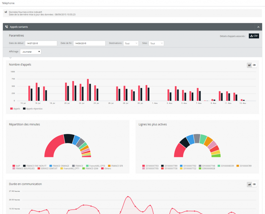Select line 331XXXX8339 in legend

click(226, 166)
